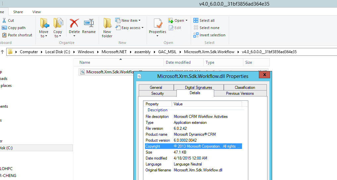Click the Invert selection icon
Image resolution: width=337 pixels, height=180 pixels.
196,35
